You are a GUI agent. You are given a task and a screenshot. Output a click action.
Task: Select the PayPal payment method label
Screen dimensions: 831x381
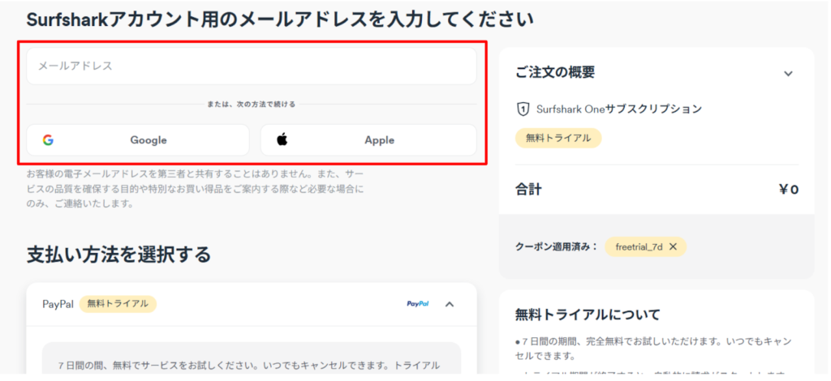[x=58, y=304]
